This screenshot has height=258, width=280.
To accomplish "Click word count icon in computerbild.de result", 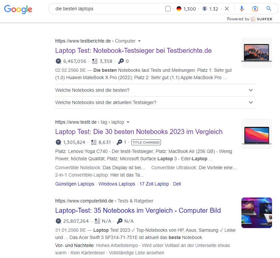I will (97, 221).
